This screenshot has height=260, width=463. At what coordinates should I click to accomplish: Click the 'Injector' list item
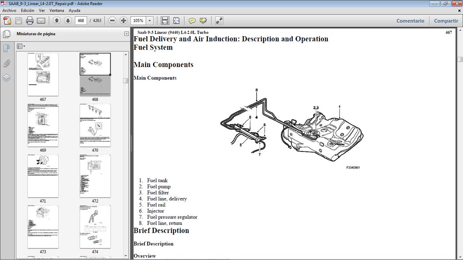(155, 211)
